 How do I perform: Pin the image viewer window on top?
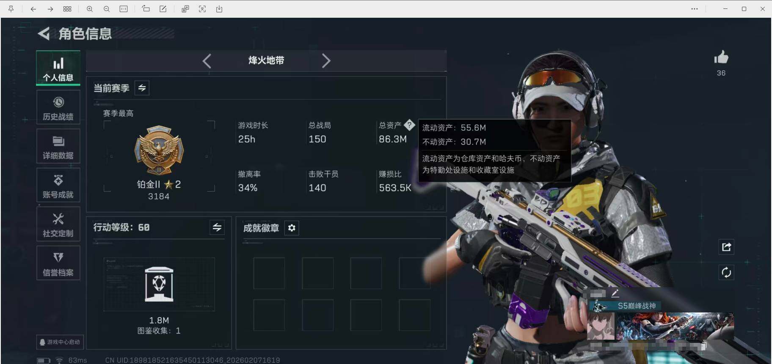coord(11,9)
